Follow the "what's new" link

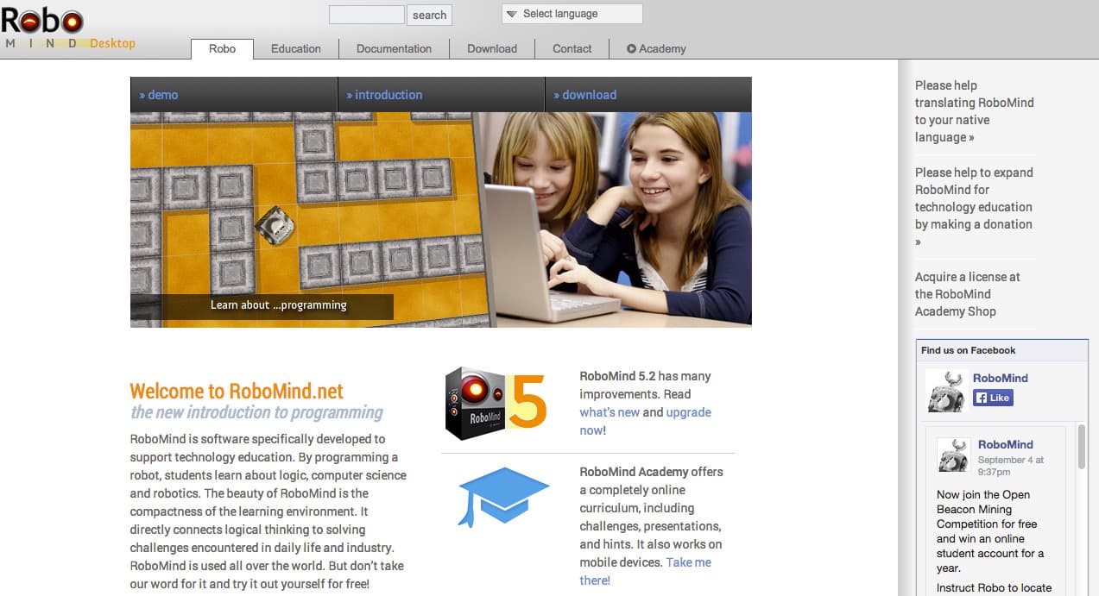click(610, 412)
